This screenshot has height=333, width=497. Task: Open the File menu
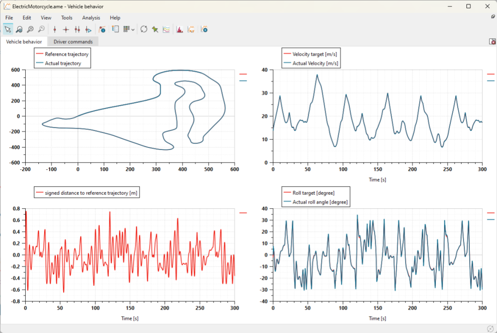tap(9, 18)
